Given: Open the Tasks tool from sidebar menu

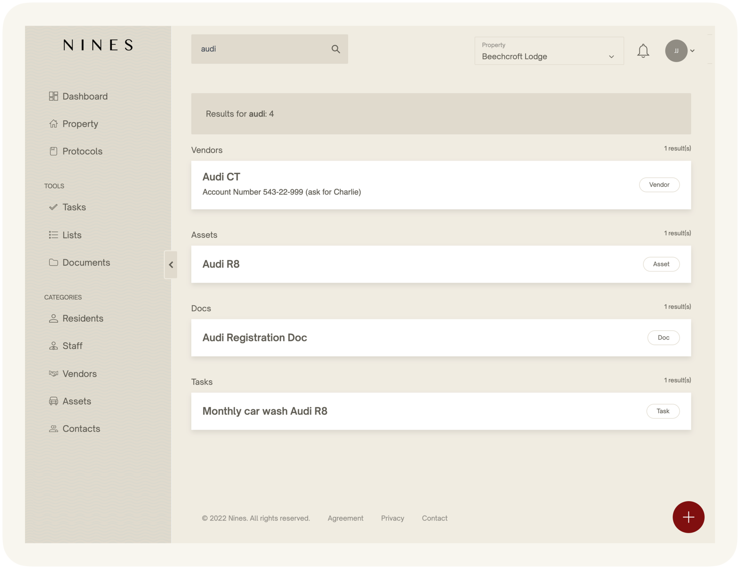Looking at the screenshot, I should [x=74, y=207].
